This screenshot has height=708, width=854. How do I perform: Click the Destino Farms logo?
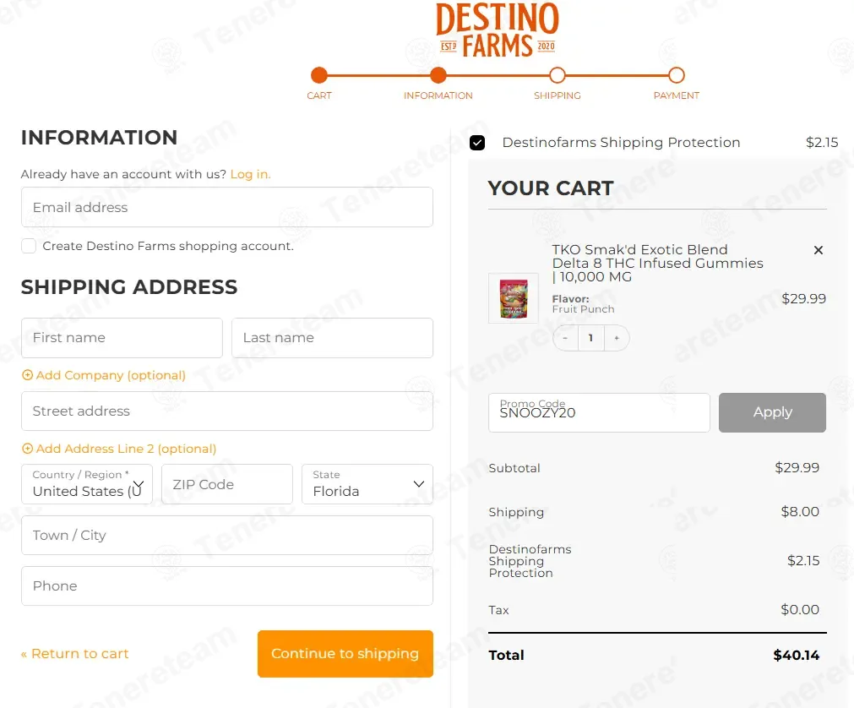(x=498, y=30)
